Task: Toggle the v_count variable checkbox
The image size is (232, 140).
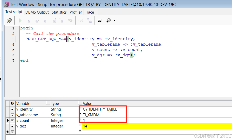Action: click(12, 121)
